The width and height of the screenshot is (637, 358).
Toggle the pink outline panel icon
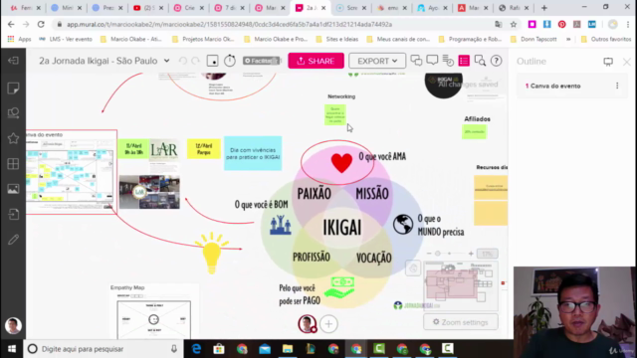(x=464, y=61)
